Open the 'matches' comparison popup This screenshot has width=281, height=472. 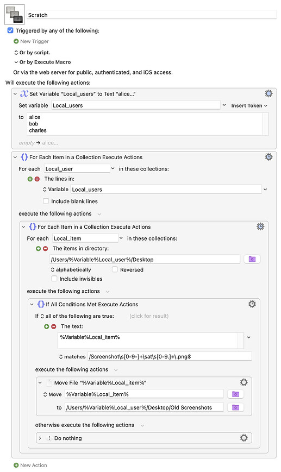coord(72,357)
